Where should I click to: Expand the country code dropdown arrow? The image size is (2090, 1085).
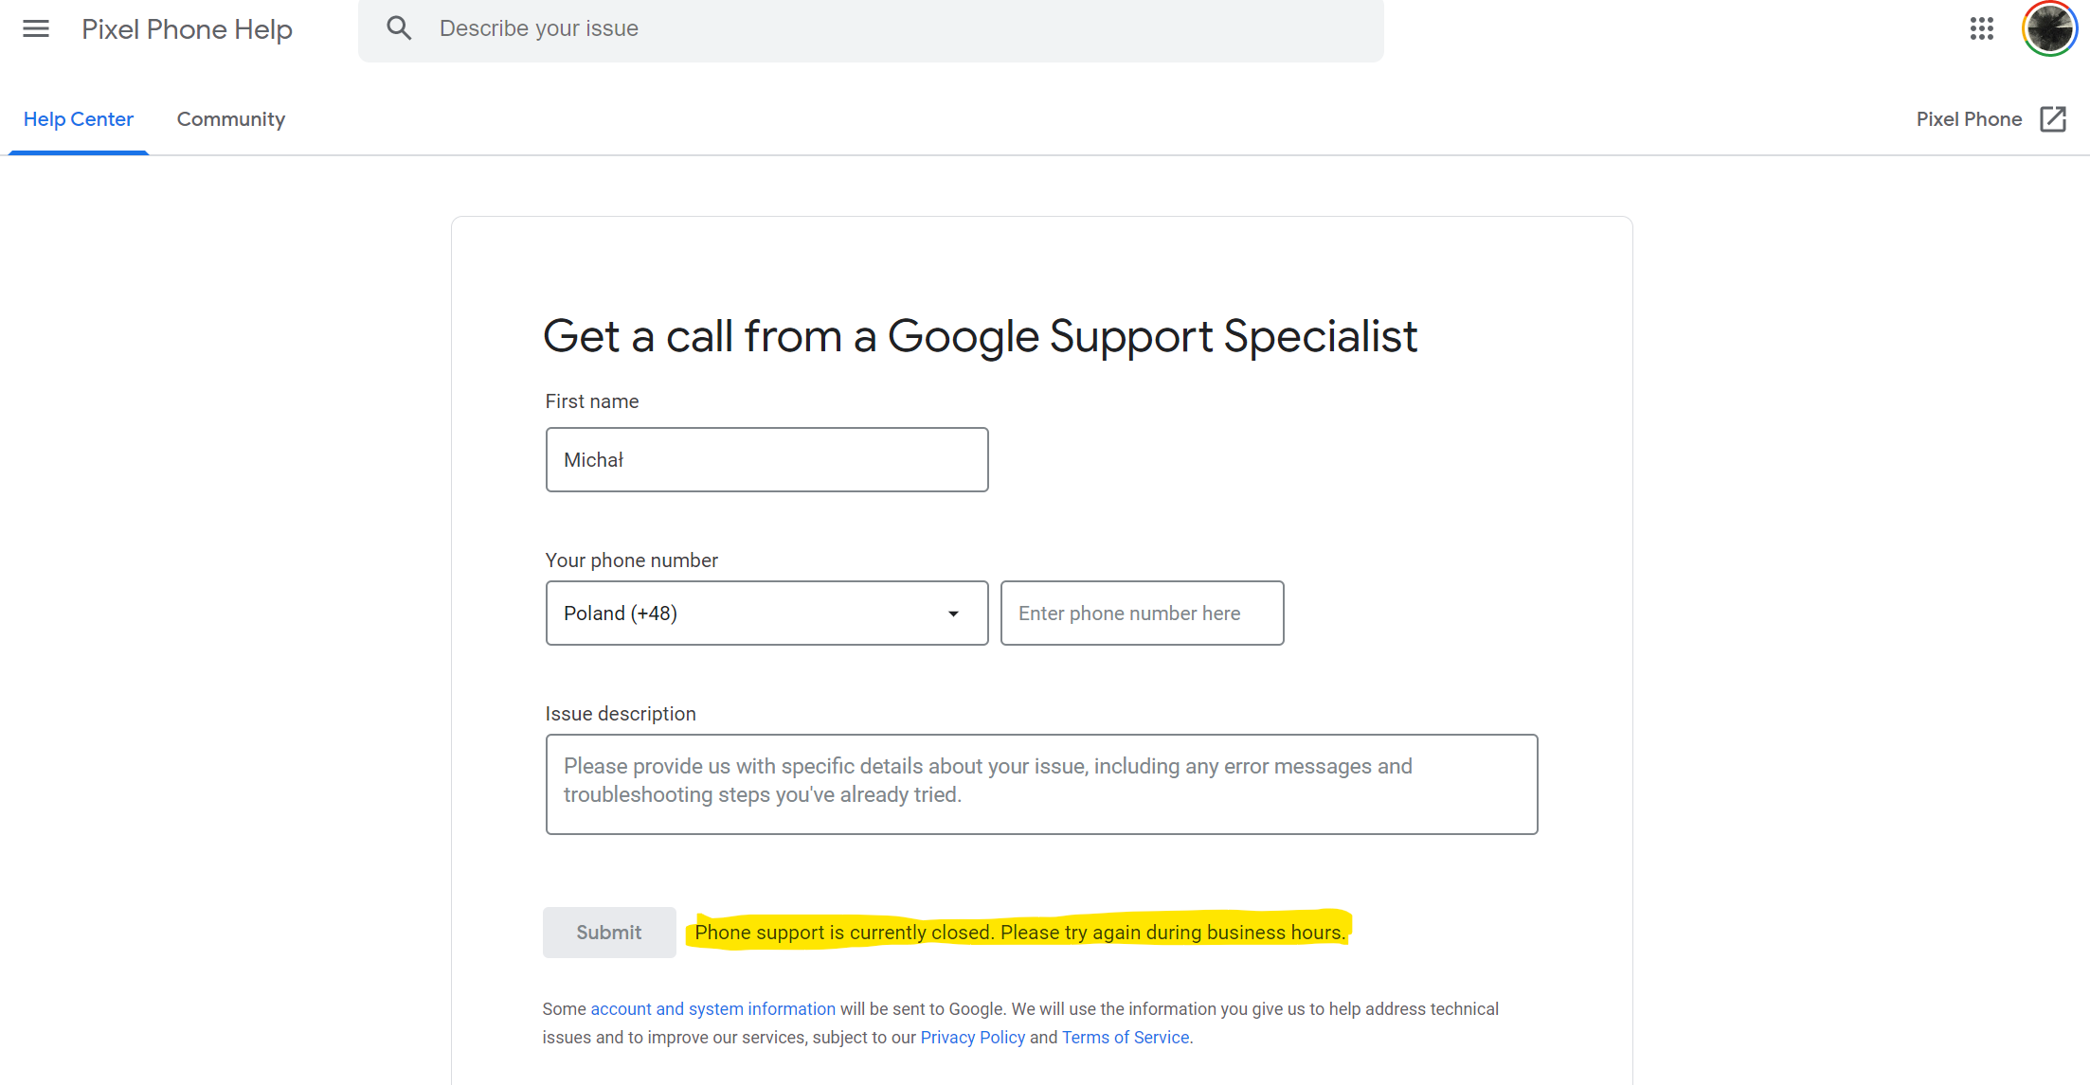click(x=953, y=614)
